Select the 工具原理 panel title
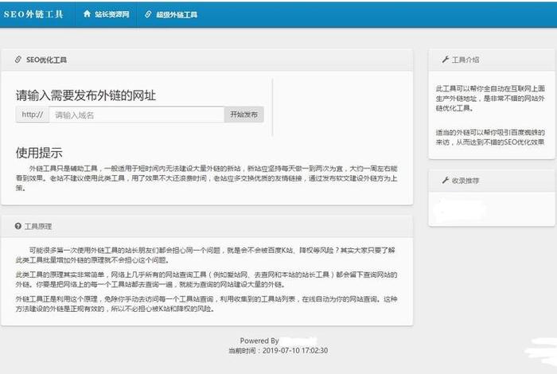The image size is (557, 374). click(38, 226)
